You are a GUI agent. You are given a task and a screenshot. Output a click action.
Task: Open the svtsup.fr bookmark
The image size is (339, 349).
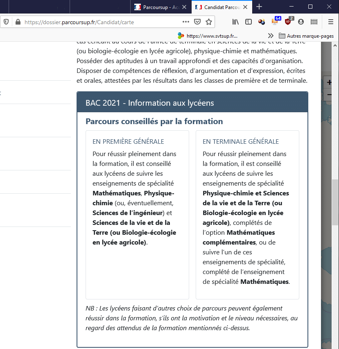tap(208, 36)
